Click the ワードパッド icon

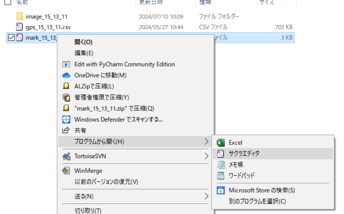pyautogui.click(x=221, y=176)
